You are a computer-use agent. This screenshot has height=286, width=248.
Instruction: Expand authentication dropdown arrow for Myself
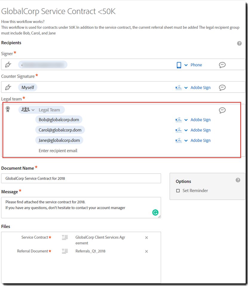pos(186,88)
